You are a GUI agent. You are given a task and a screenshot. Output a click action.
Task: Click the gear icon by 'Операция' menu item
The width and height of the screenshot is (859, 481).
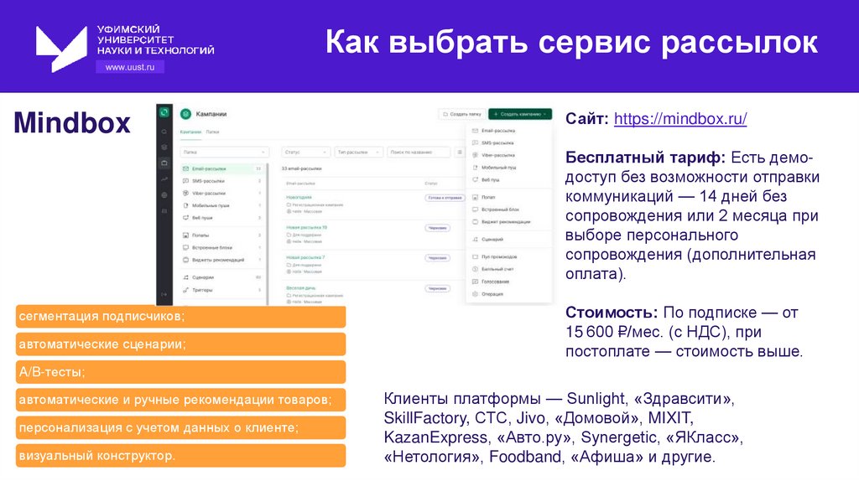point(475,294)
